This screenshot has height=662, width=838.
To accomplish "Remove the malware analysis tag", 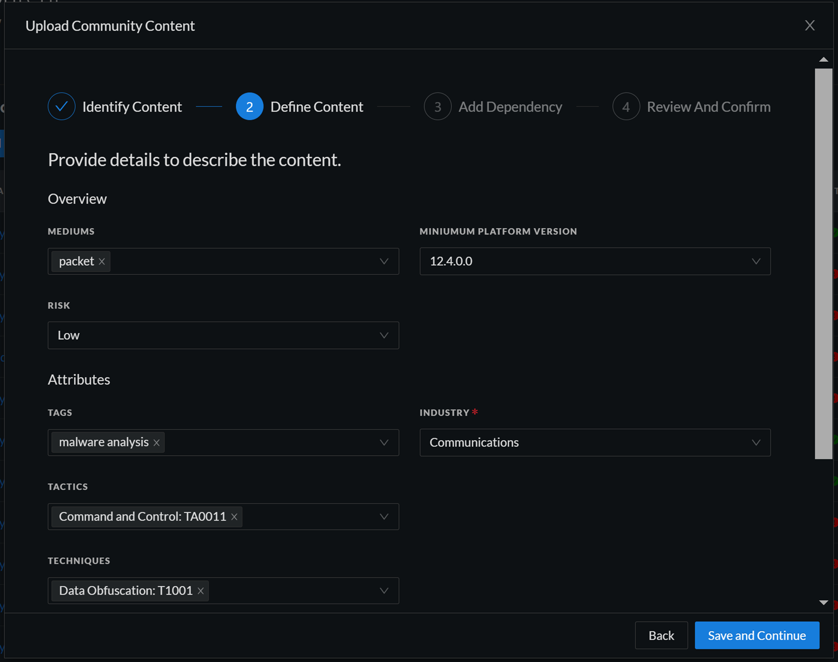I will pyautogui.click(x=157, y=442).
